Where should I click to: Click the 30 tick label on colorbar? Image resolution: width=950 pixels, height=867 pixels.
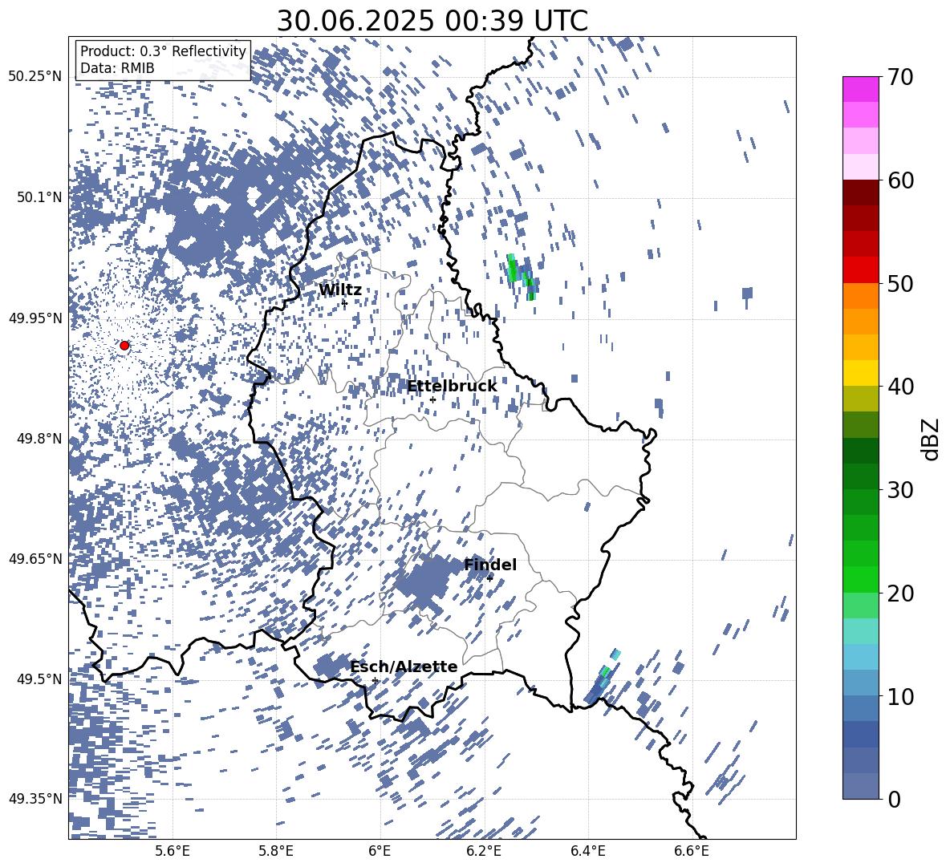(x=901, y=490)
